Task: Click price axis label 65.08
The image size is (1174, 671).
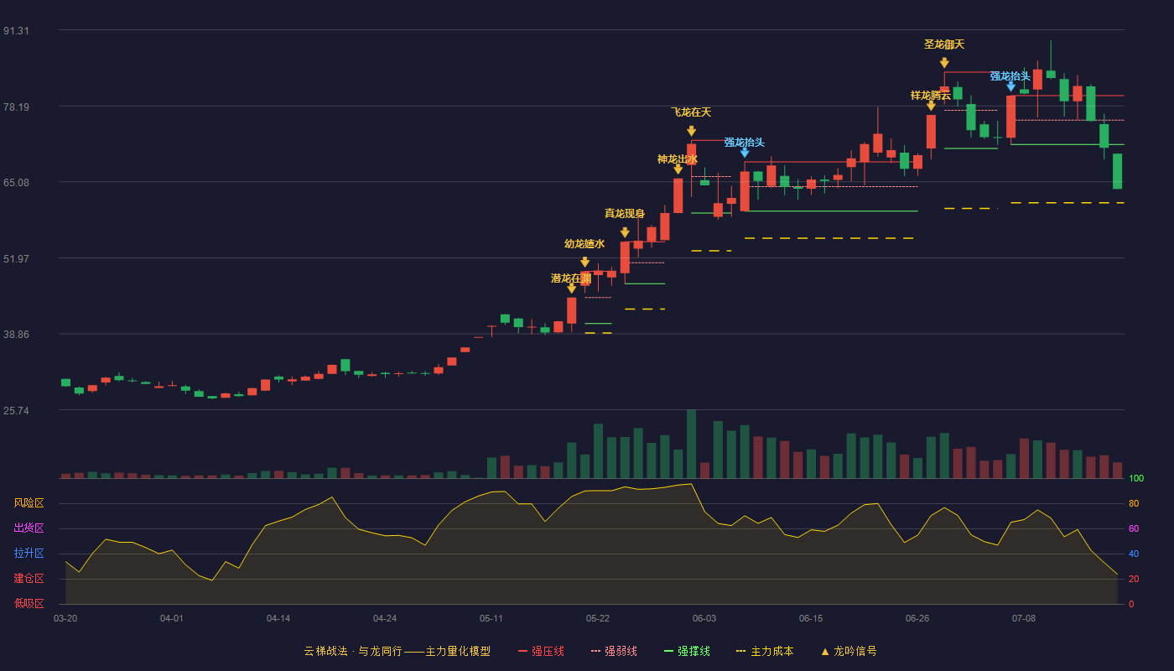Action: 16,183
